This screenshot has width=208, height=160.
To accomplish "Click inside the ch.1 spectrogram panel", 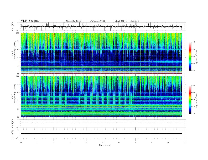I will click(101, 53).
